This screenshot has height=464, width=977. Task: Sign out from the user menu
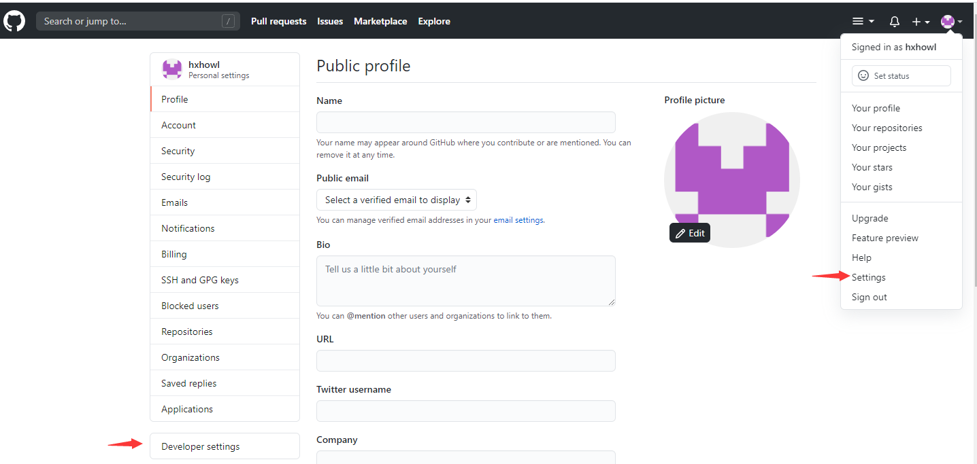[x=870, y=297]
